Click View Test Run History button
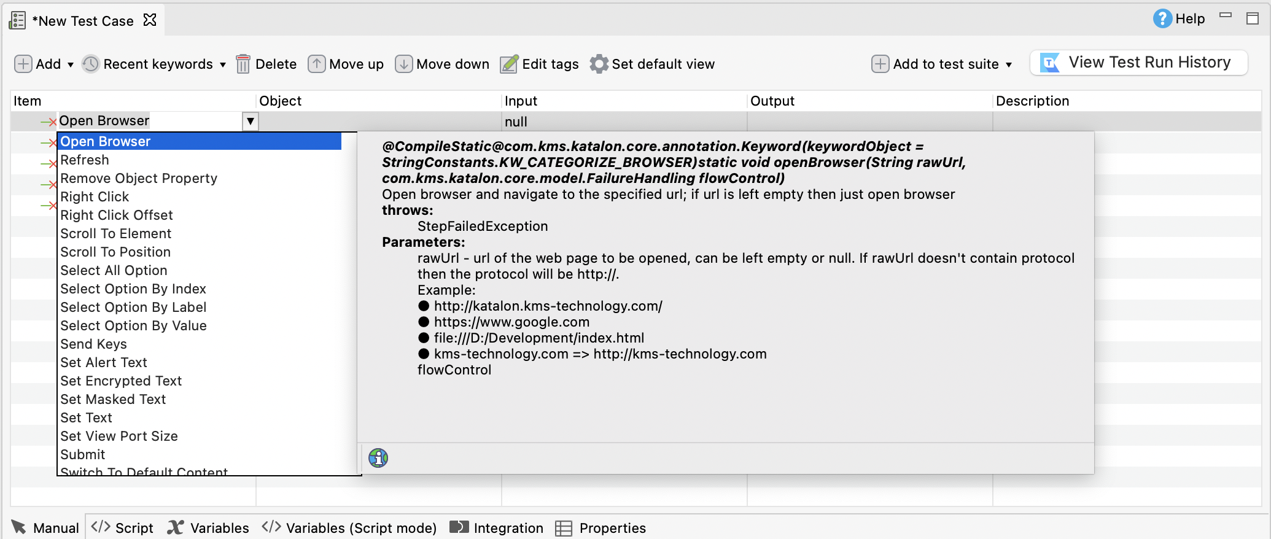 1138,63
